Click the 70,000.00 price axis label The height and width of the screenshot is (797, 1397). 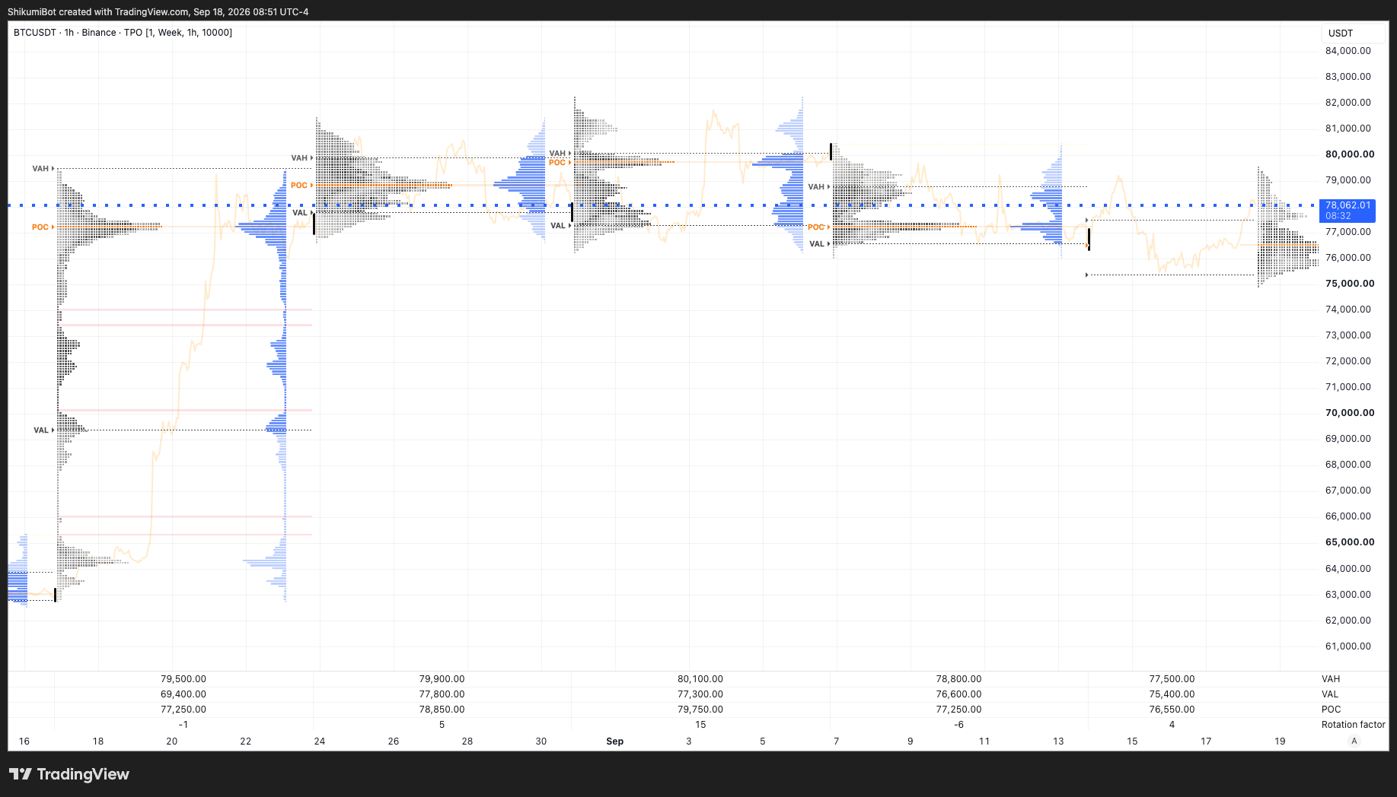[1350, 413]
